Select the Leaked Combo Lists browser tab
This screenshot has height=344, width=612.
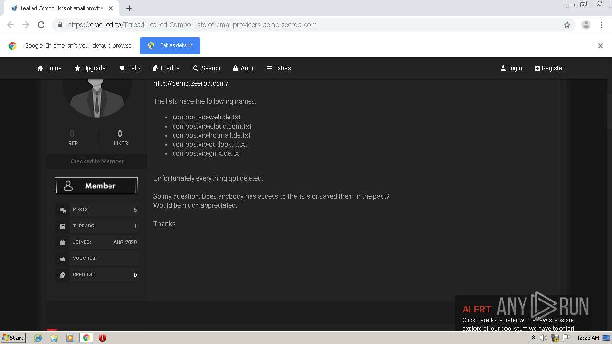[x=62, y=8]
